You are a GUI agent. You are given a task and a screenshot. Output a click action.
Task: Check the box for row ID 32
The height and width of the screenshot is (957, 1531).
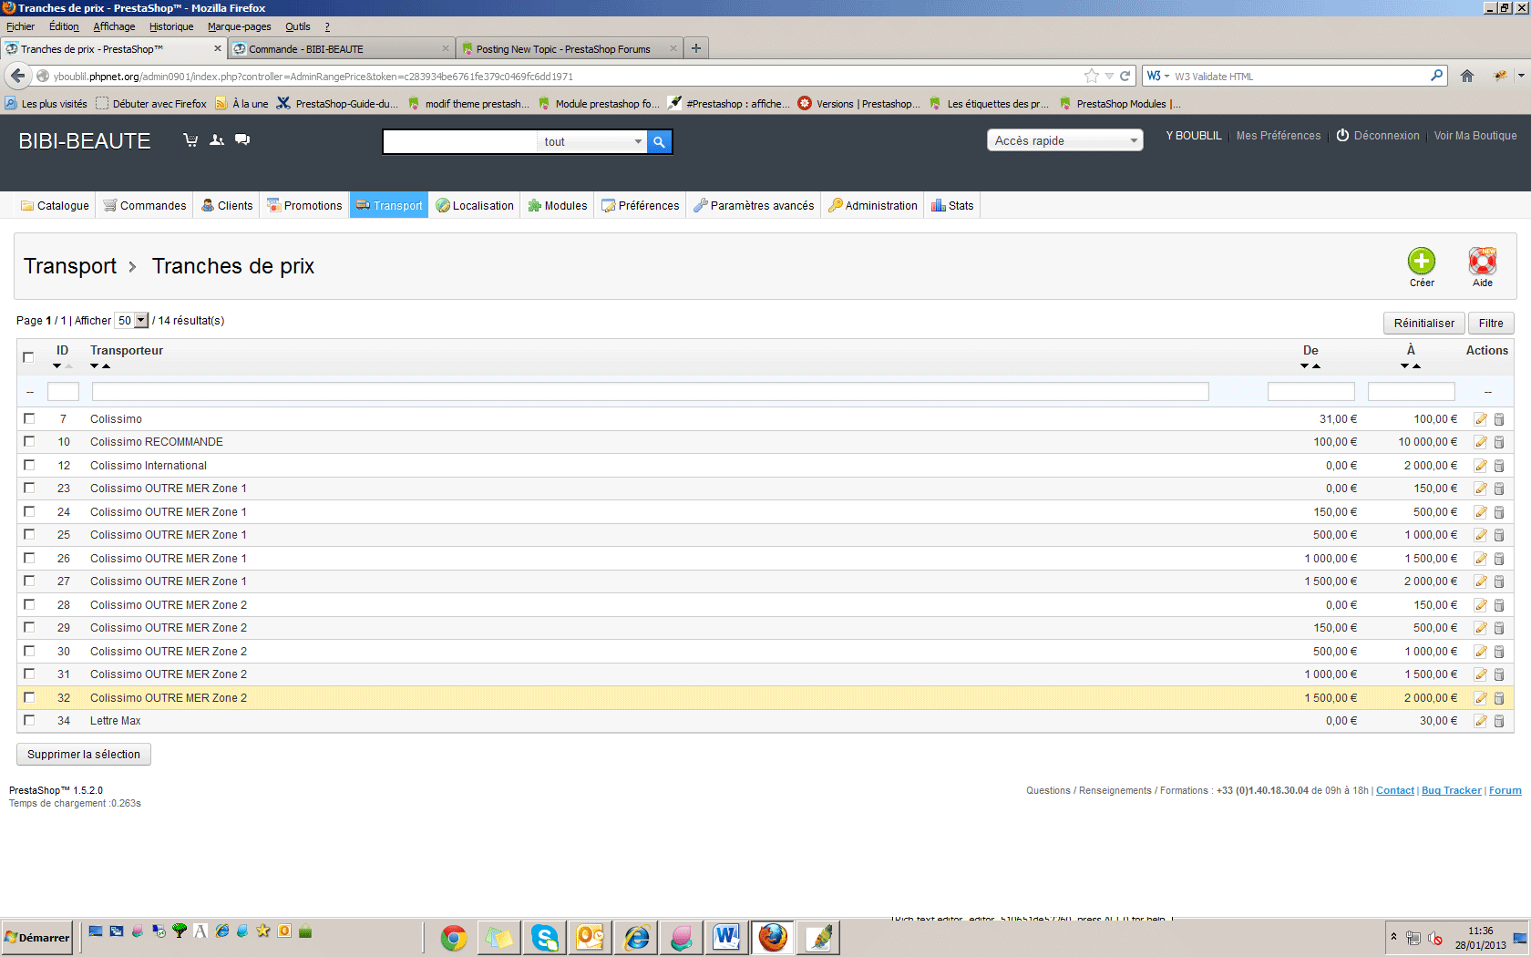[x=29, y=697]
